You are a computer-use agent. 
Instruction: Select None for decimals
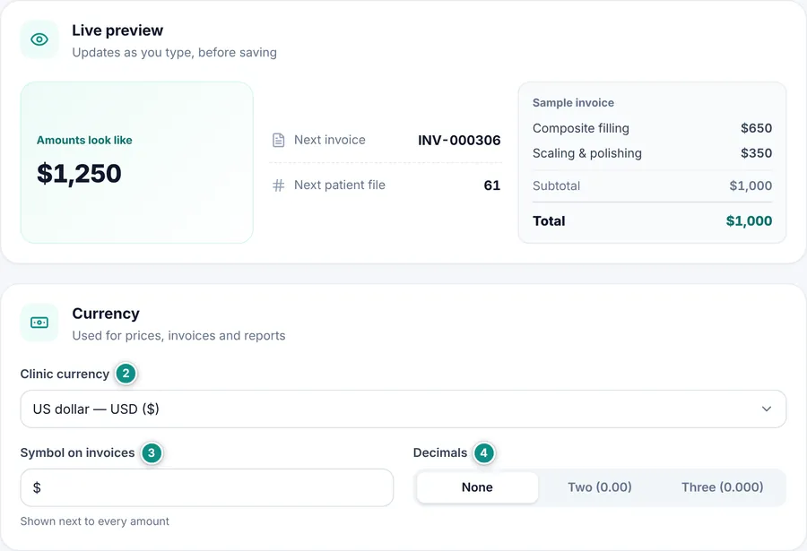pos(477,487)
